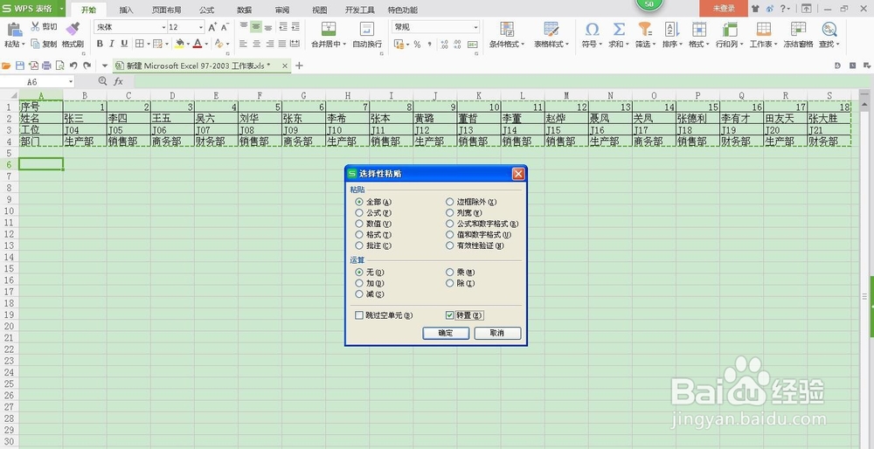Open the number format 常规 dropdown
The height and width of the screenshot is (449, 874).
[476, 27]
